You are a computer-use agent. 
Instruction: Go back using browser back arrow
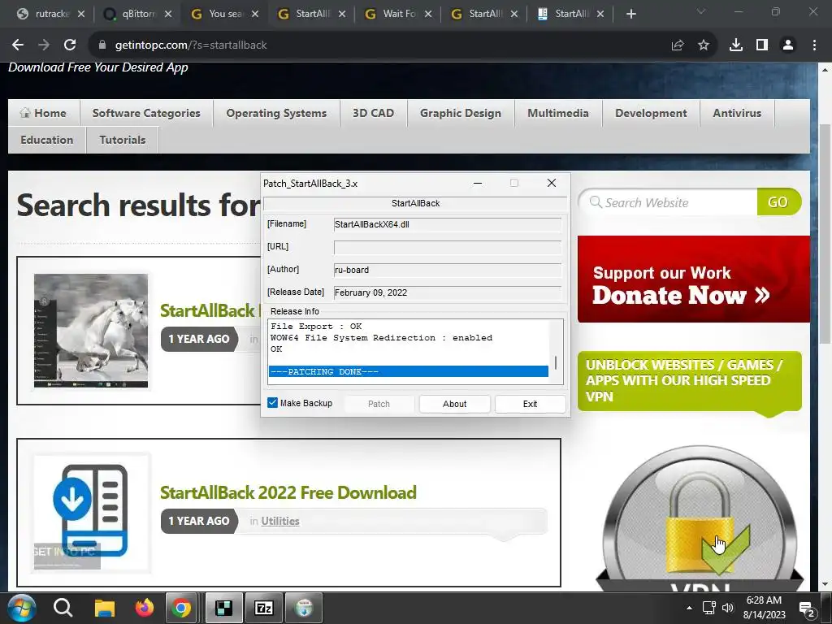[18, 45]
